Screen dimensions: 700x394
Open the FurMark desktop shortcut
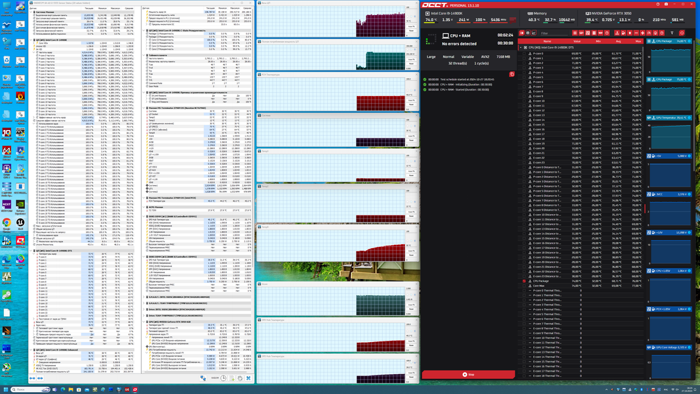pos(20,98)
